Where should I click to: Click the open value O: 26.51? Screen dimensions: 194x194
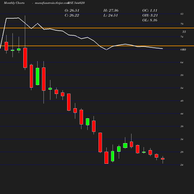tap(72, 10)
